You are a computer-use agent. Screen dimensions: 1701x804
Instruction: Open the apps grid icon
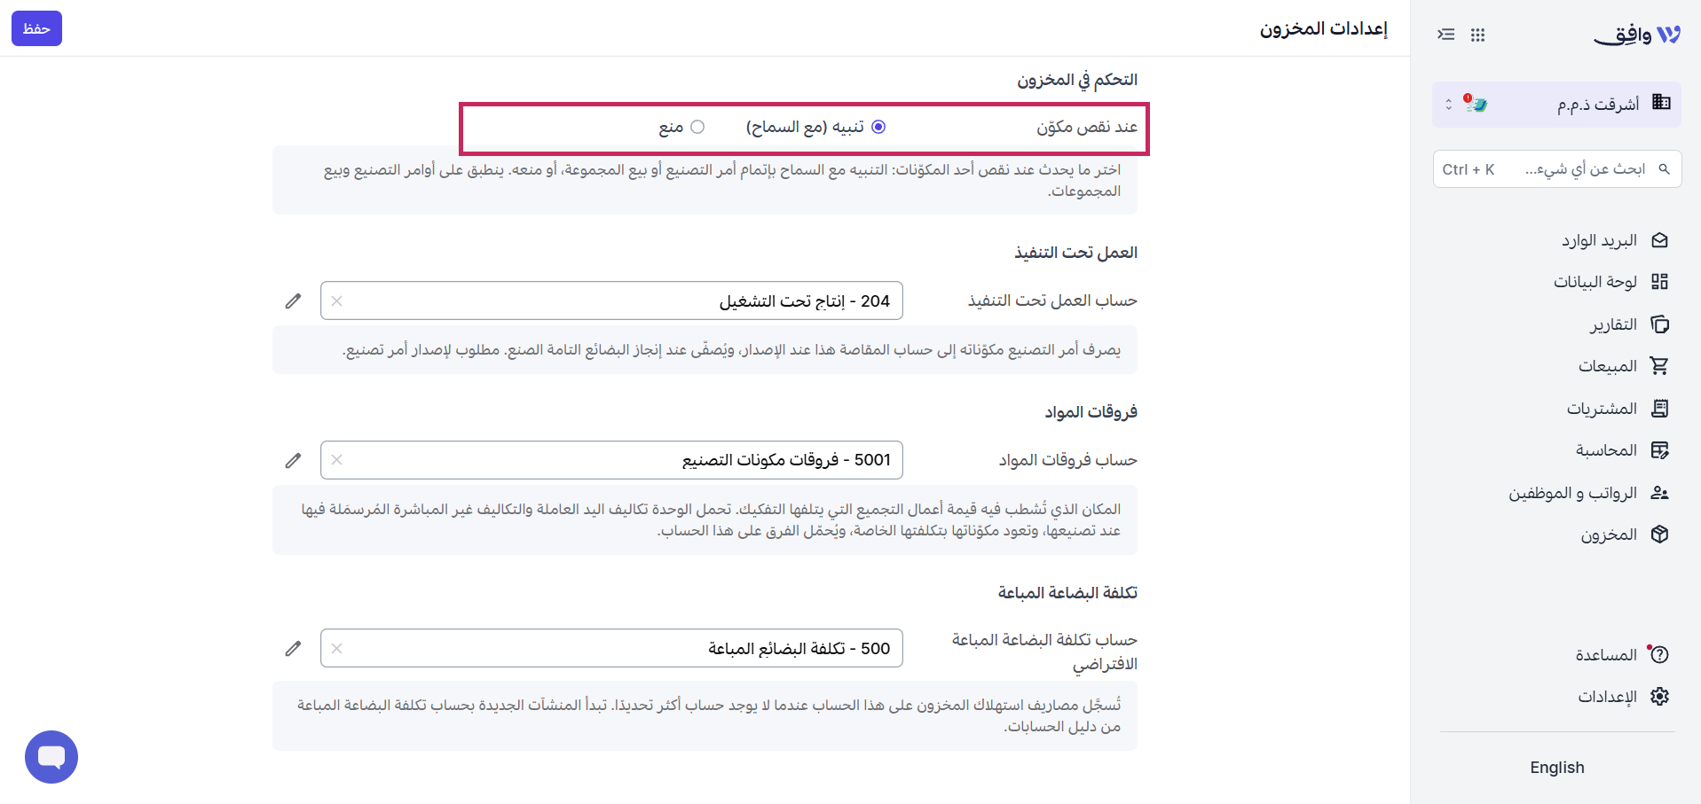click(1477, 35)
